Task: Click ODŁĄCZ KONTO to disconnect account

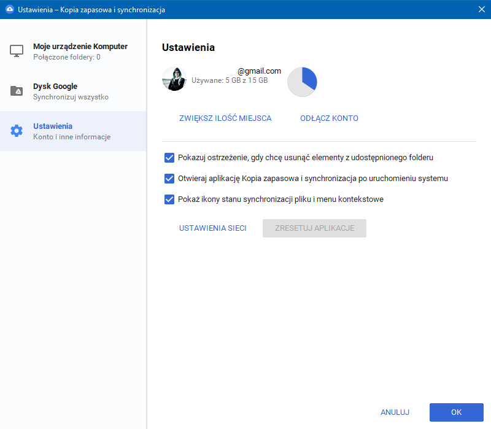Action: pos(329,118)
